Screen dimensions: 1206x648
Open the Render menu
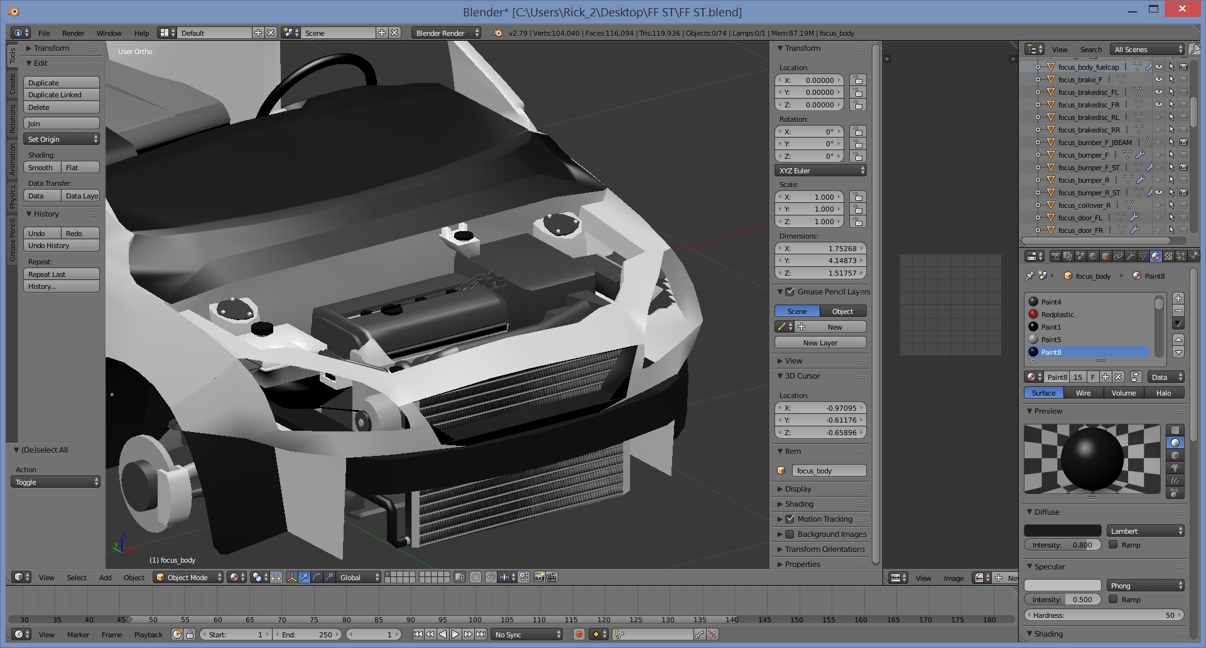[73, 33]
